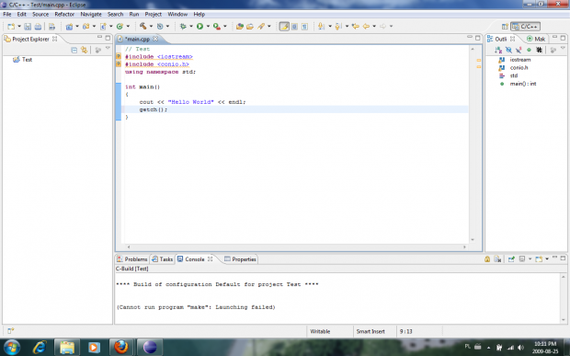The height and width of the screenshot is (356, 570).
Task: Open Project Explorer view menu triangle
Action: [x=108, y=49]
